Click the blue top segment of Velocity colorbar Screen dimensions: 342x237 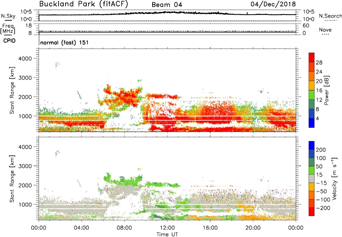(x=312, y=145)
